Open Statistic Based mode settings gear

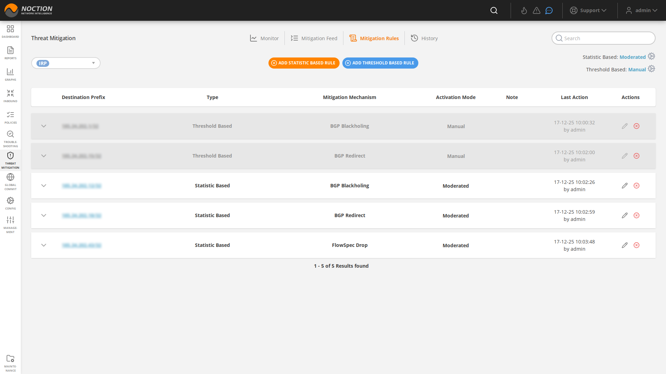coord(651,56)
